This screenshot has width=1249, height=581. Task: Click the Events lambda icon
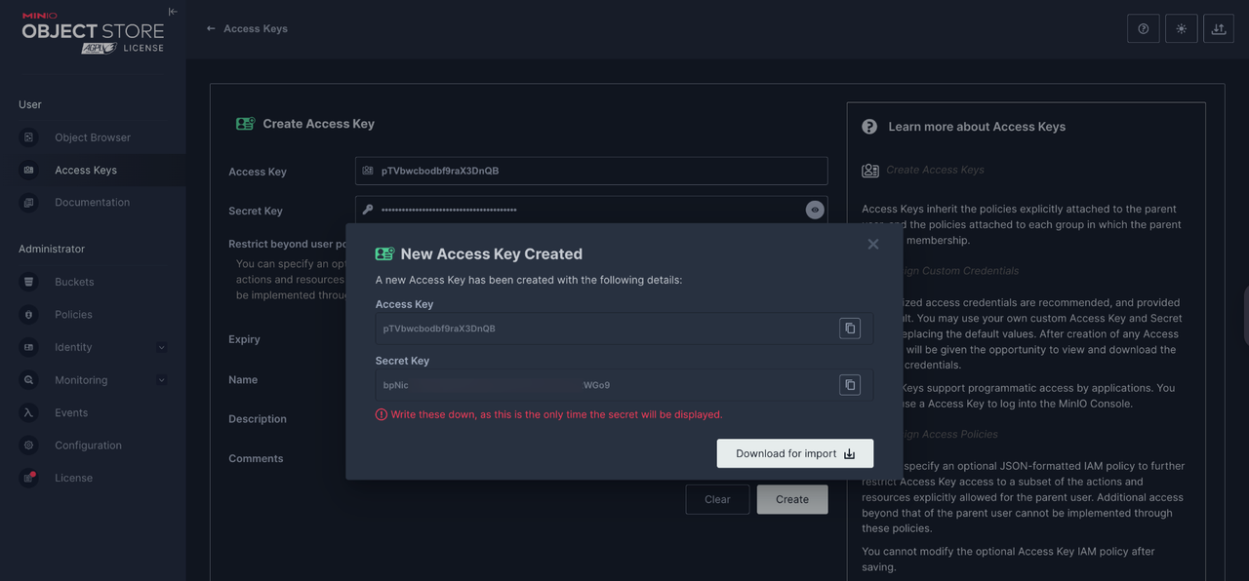(x=29, y=412)
